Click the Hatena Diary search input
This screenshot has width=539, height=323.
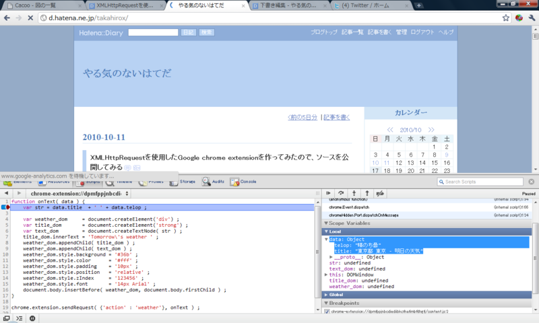pos(153,32)
